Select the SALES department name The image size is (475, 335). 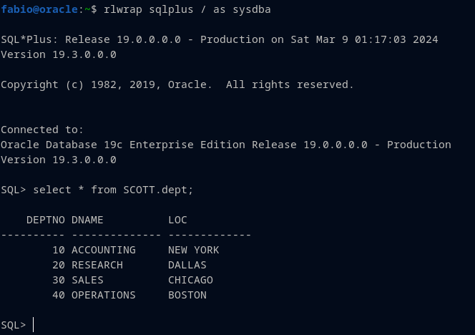click(x=87, y=280)
